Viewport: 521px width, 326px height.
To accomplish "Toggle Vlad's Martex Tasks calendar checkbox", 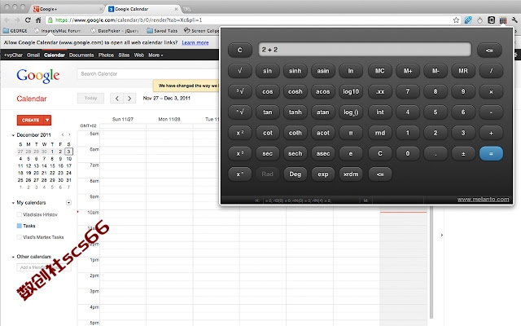I will 20,237.
